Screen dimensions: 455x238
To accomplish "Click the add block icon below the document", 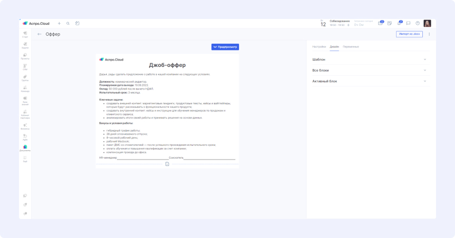I will tap(167, 164).
